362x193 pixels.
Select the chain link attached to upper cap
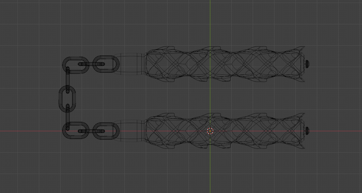coord(106,64)
